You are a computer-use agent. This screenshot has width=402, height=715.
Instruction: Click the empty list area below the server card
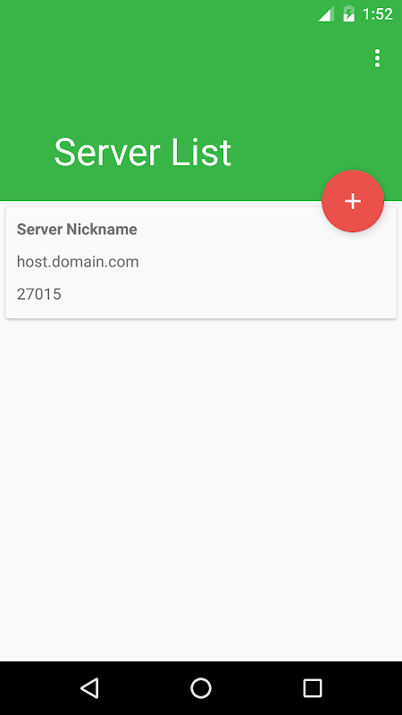(201, 488)
